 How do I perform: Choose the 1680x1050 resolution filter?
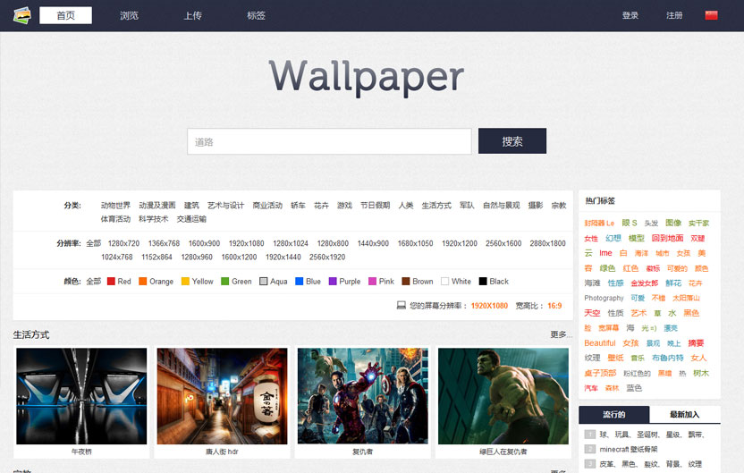click(415, 243)
